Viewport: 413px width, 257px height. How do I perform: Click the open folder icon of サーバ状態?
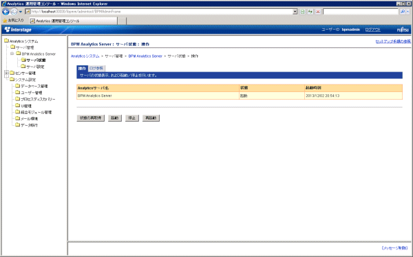(23, 60)
